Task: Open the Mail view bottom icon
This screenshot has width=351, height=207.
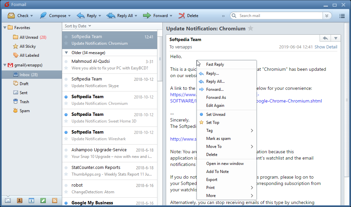Action: click(8, 201)
